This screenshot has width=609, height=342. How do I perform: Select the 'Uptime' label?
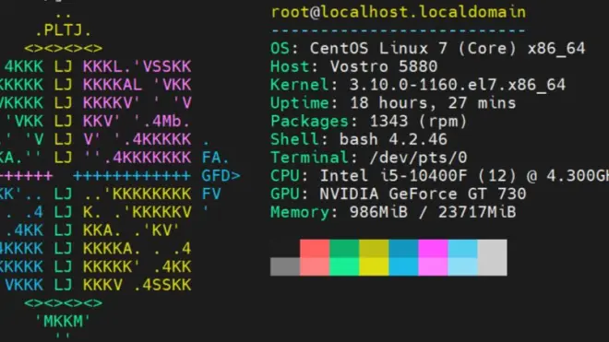(300, 103)
